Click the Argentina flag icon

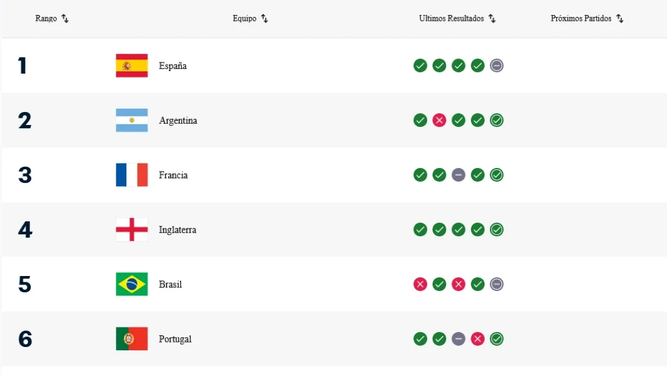pos(132,120)
